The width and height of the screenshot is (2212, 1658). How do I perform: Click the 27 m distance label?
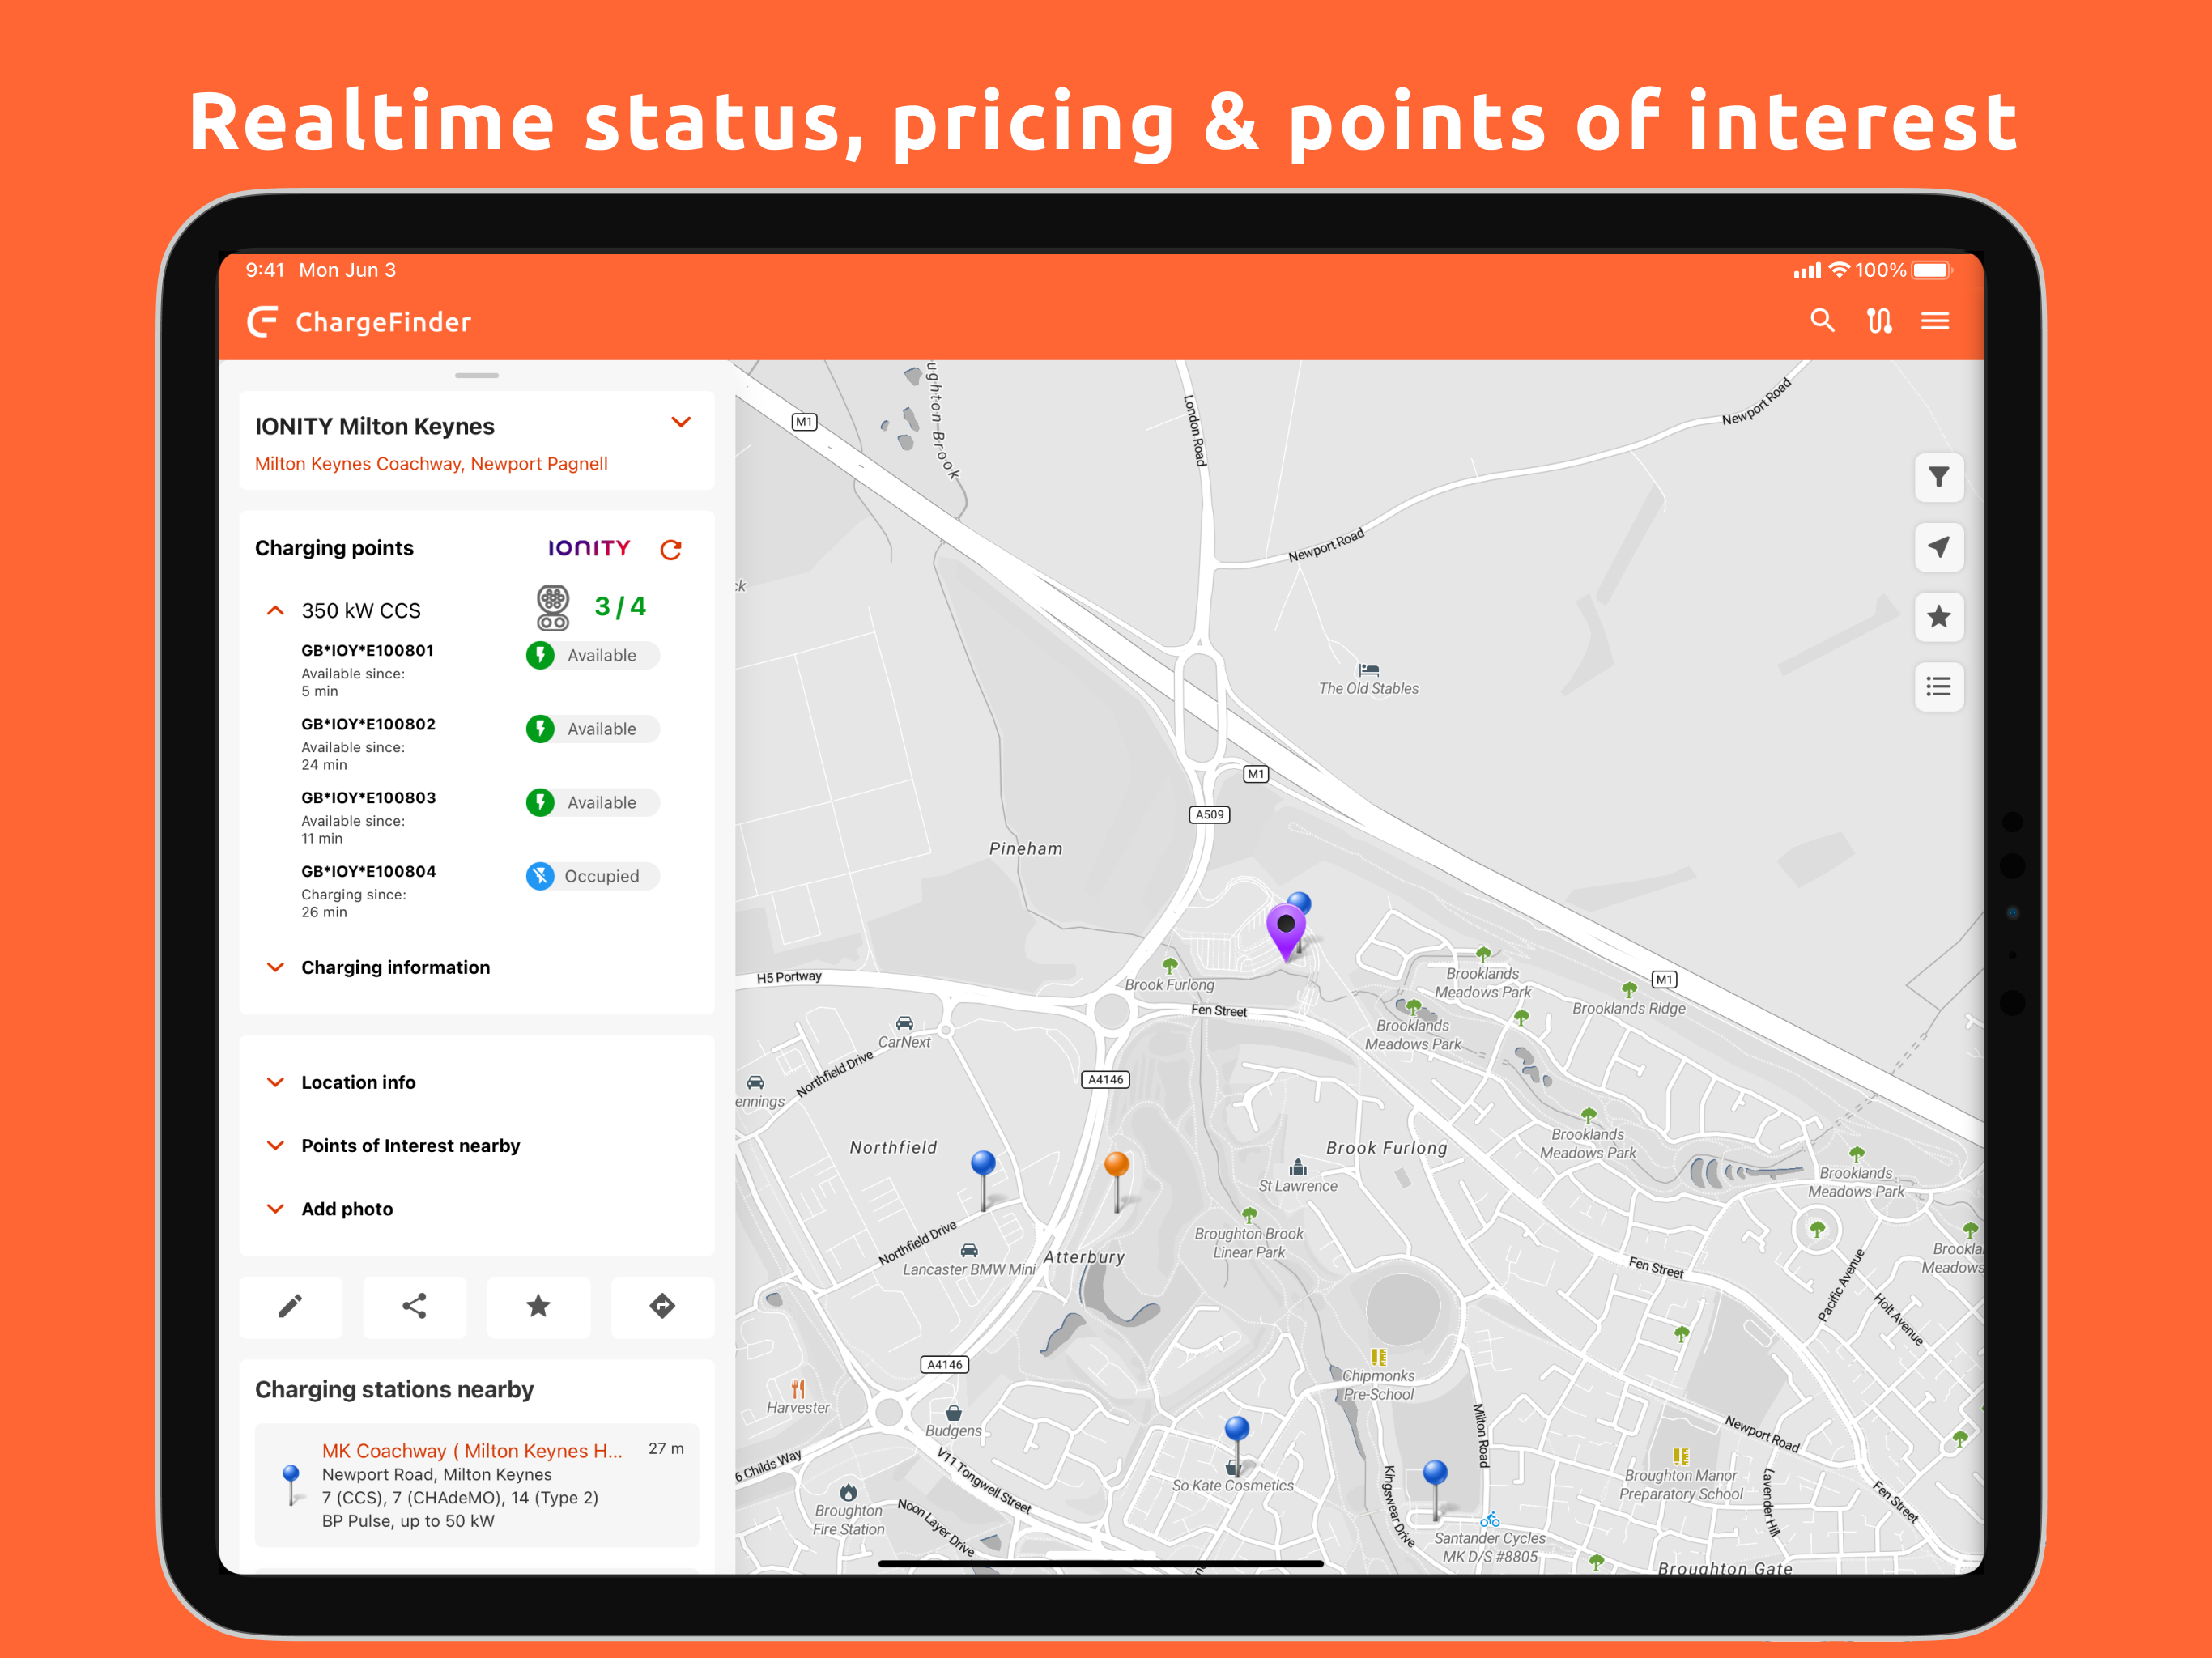[x=666, y=1448]
